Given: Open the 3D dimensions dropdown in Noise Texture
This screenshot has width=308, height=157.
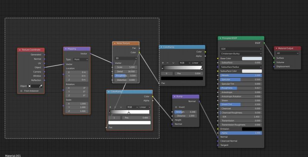Looking at the screenshot, I should tap(126, 58).
